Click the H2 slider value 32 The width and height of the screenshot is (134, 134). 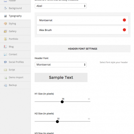58,119
